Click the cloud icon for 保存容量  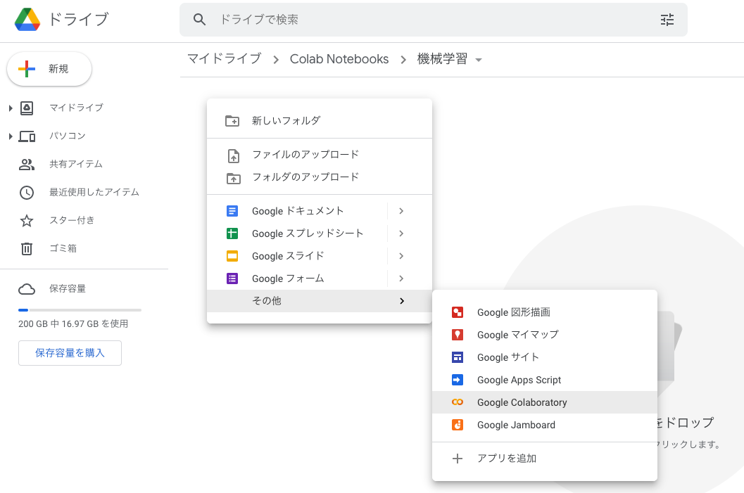[27, 289]
